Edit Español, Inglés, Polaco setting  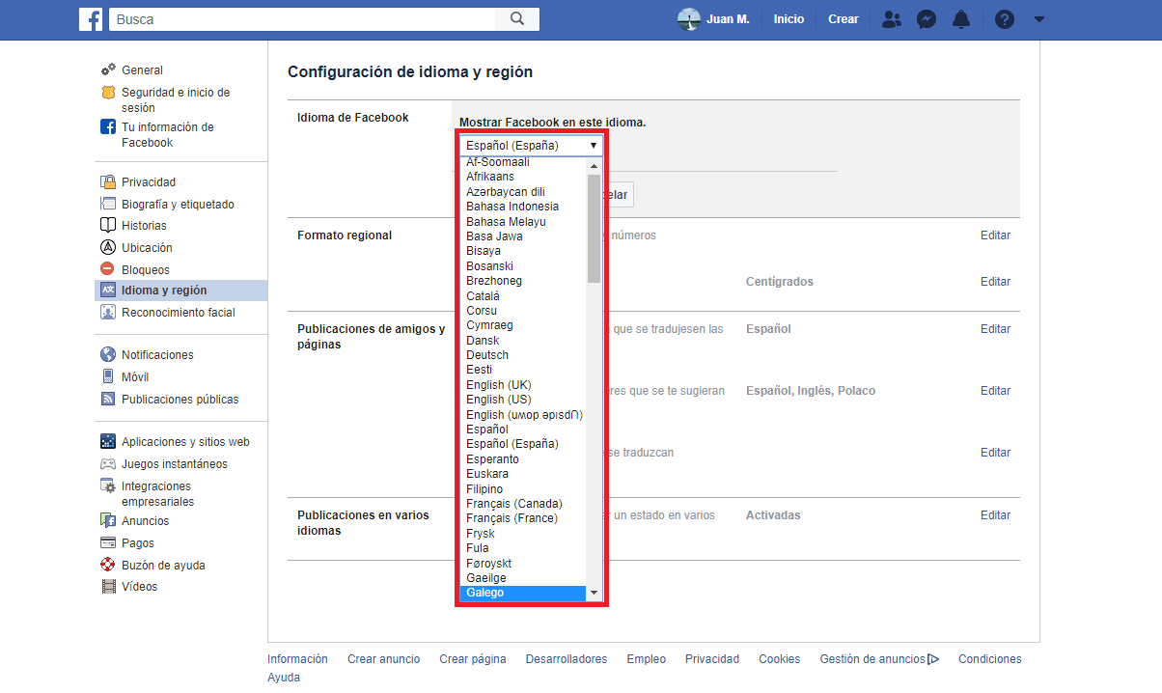(995, 391)
